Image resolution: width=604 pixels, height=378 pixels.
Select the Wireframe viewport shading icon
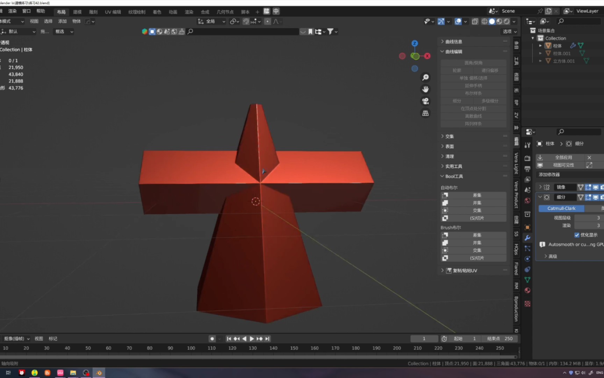coord(484,21)
